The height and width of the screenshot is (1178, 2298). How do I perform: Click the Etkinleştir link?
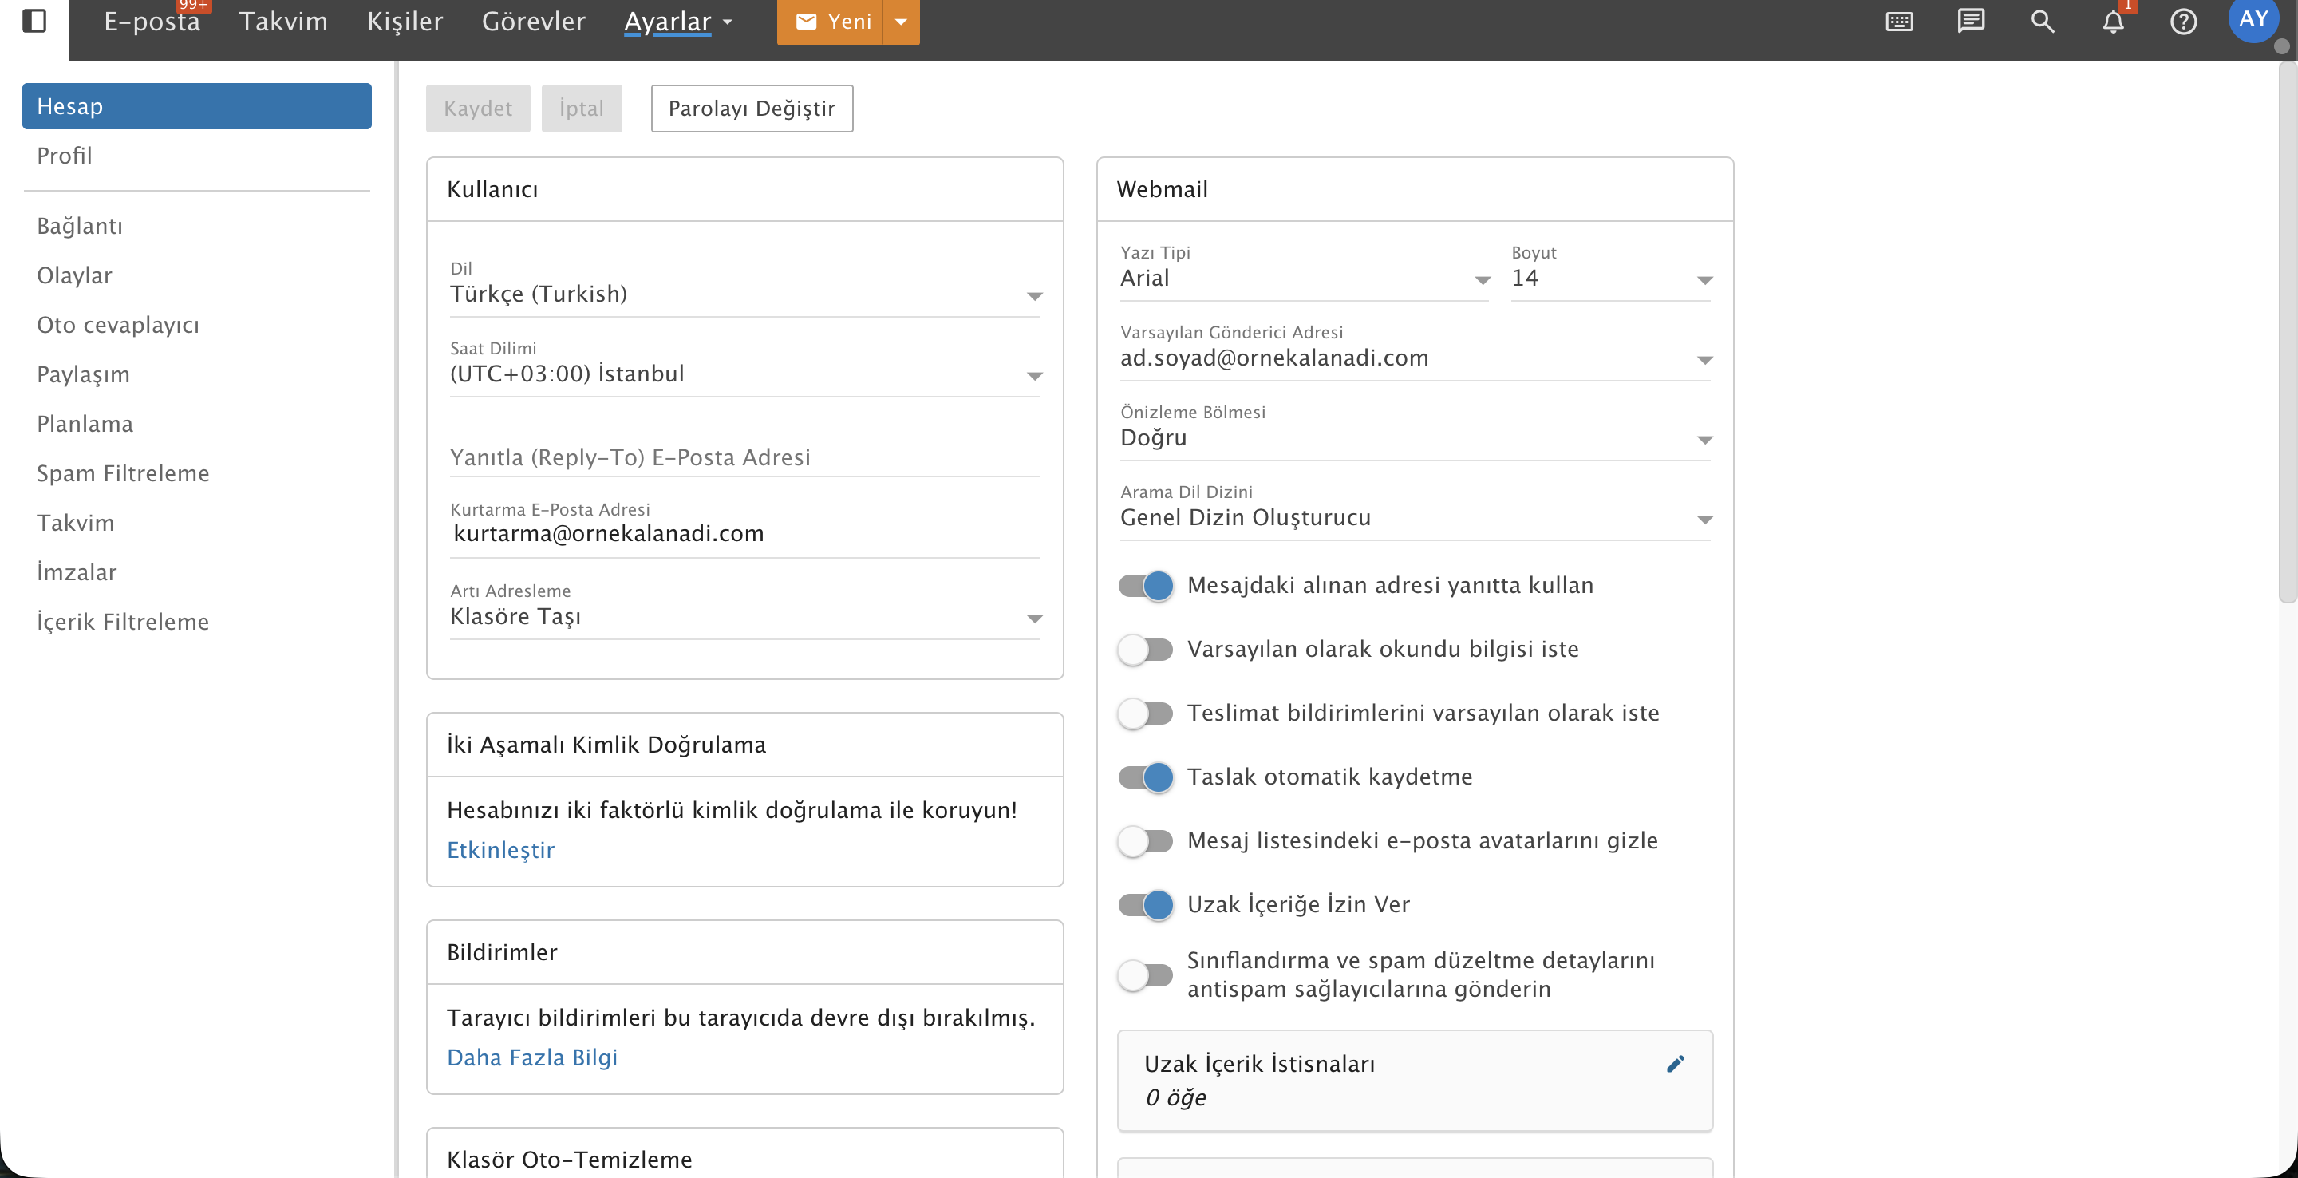click(x=500, y=851)
